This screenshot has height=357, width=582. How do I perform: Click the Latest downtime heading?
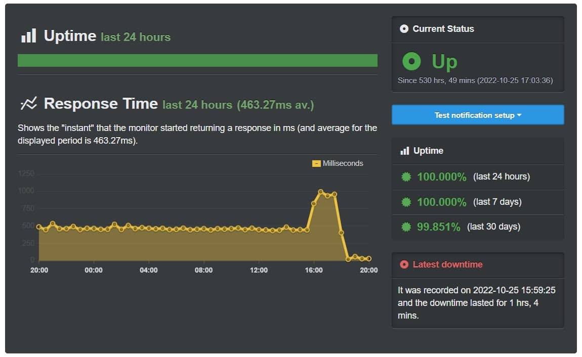[x=447, y=264]
